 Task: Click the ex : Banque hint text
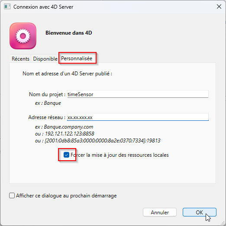click(x=48, y=103)
